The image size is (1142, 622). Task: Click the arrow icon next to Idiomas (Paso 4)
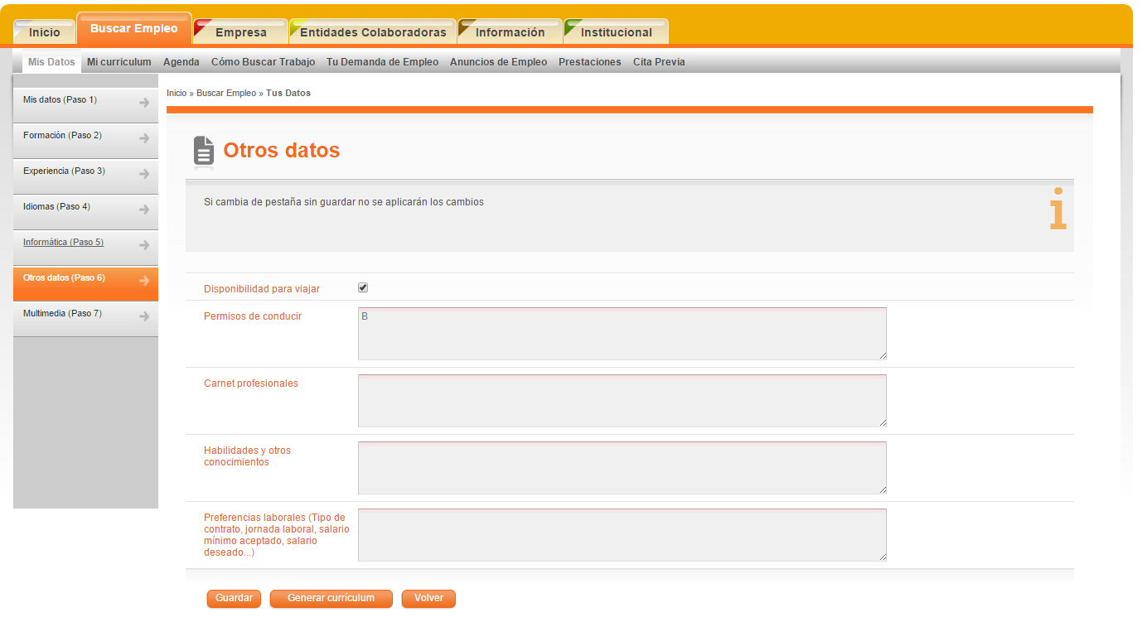[x=144, y=210]
